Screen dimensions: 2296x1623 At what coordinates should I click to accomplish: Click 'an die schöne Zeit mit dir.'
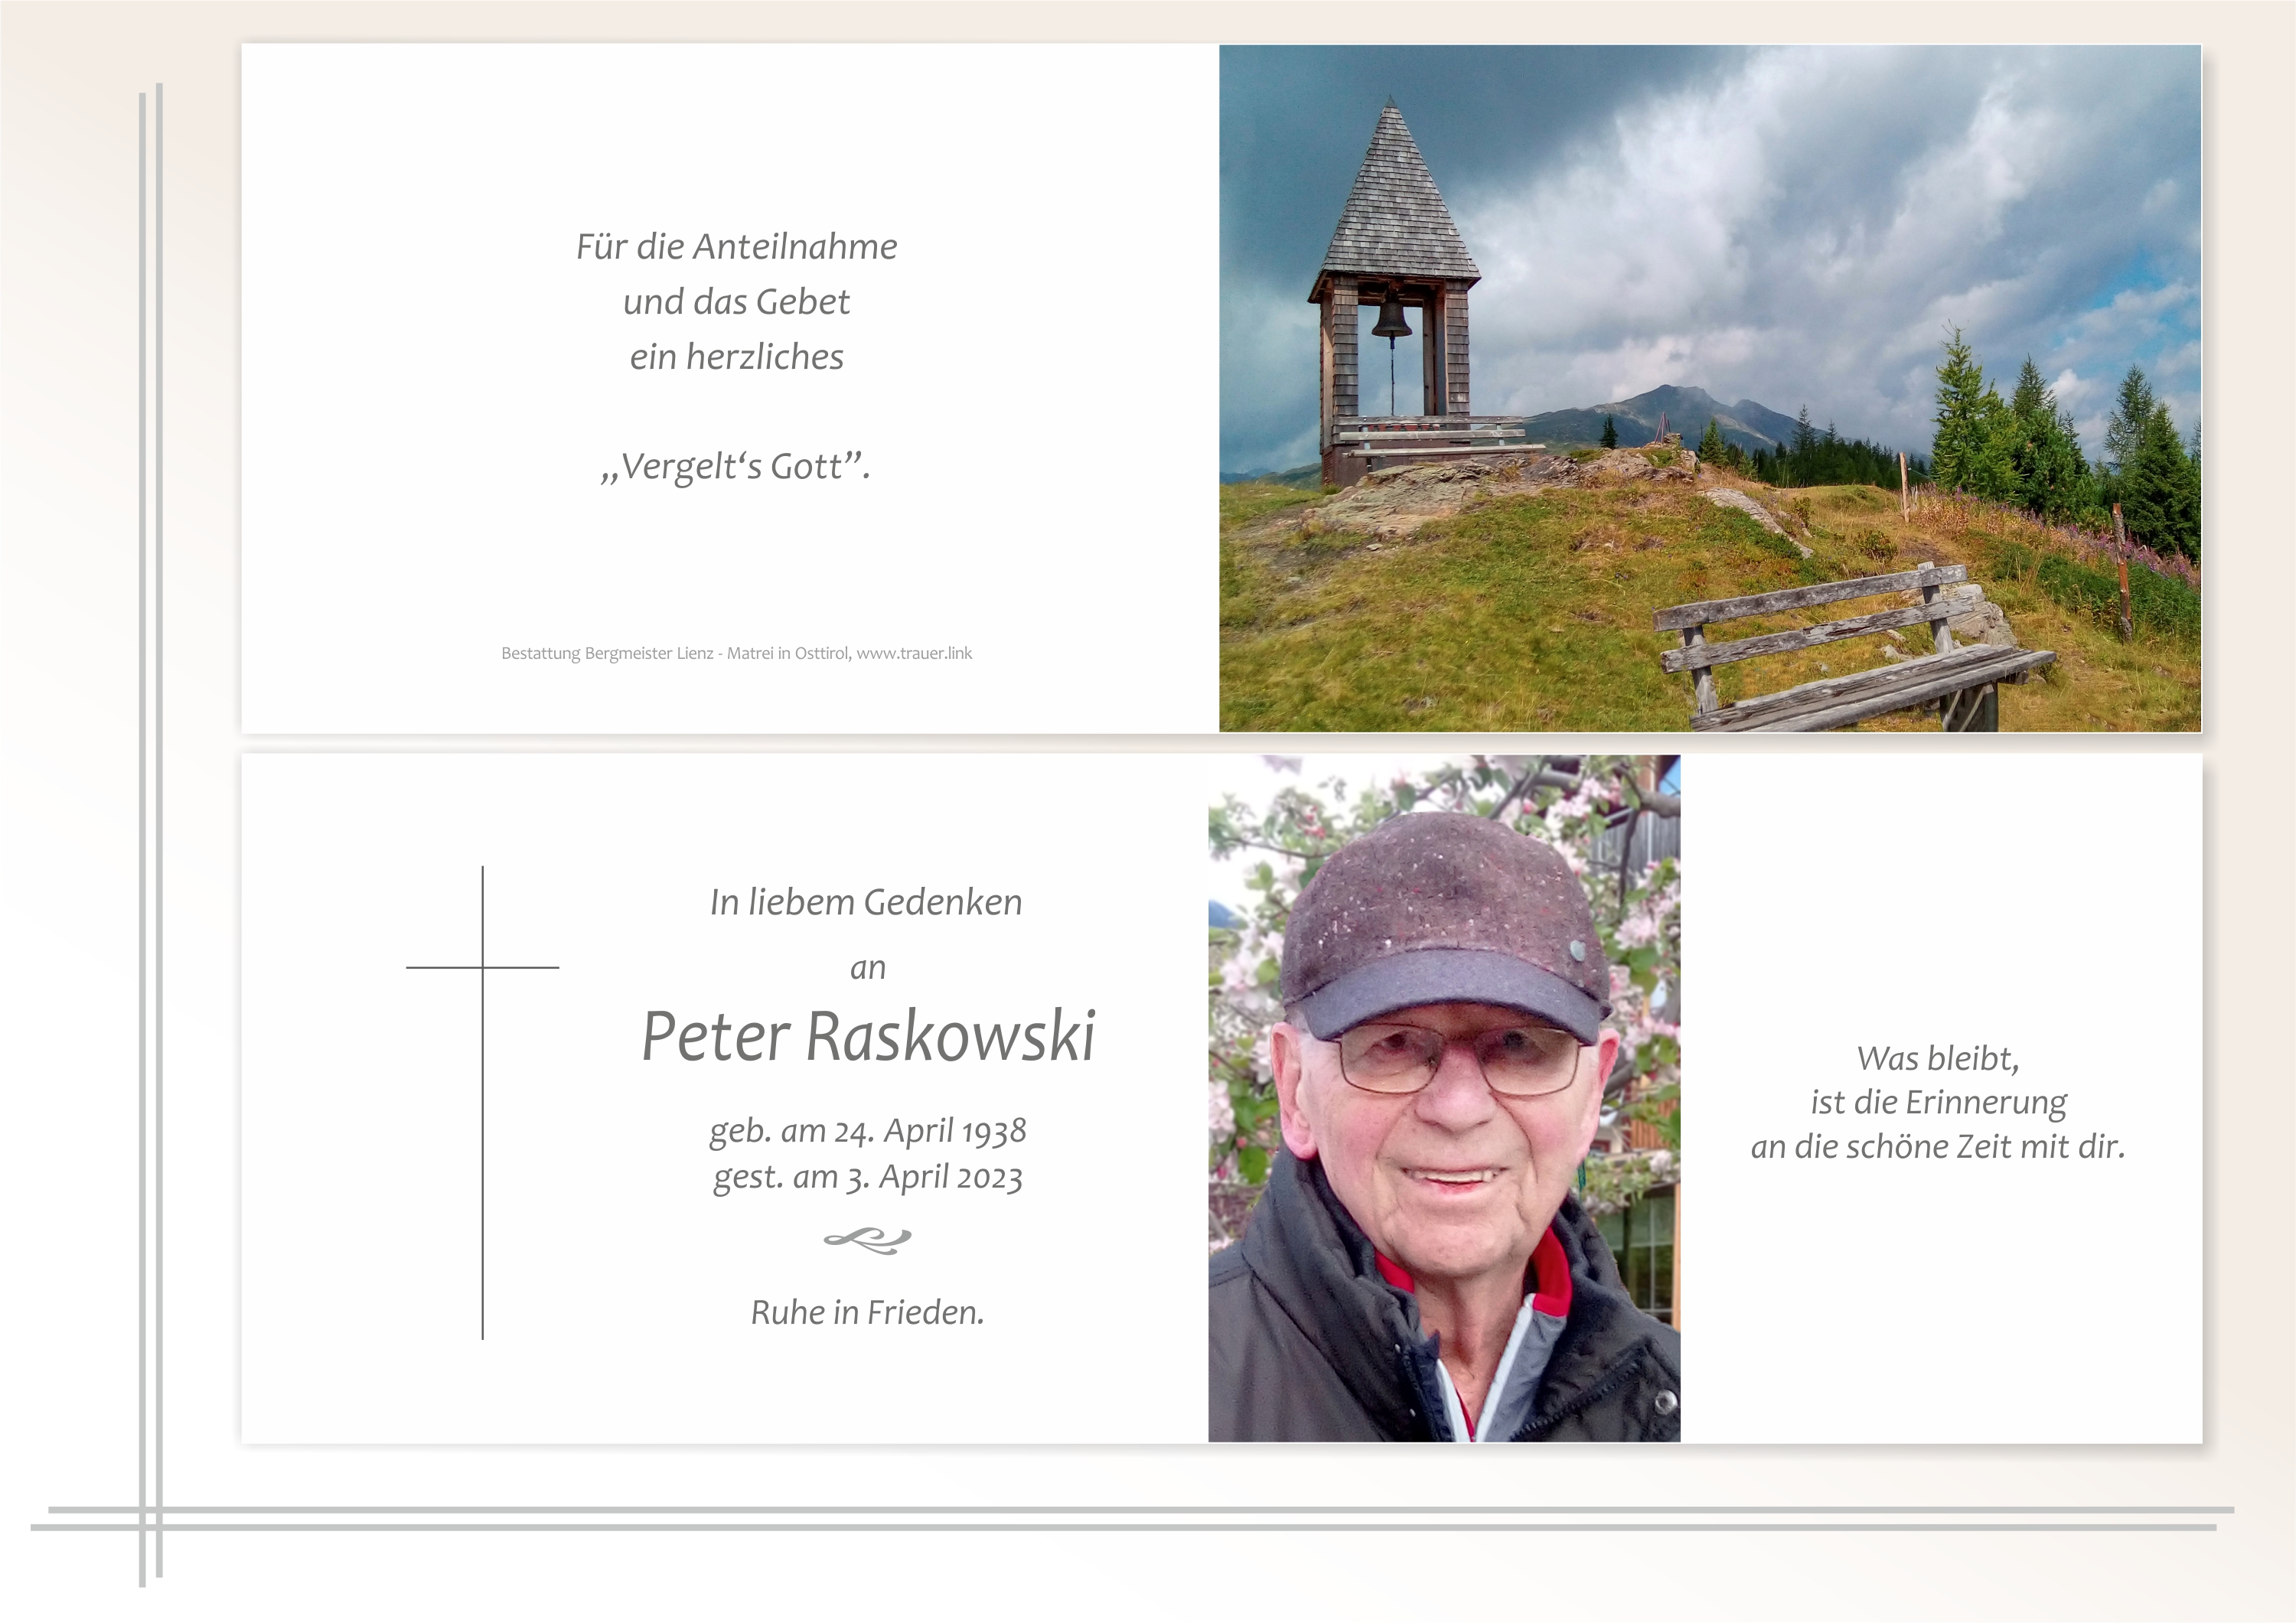pos(1938,1147)
